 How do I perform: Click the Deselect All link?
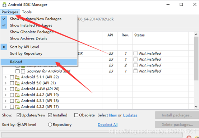[108, 125]
